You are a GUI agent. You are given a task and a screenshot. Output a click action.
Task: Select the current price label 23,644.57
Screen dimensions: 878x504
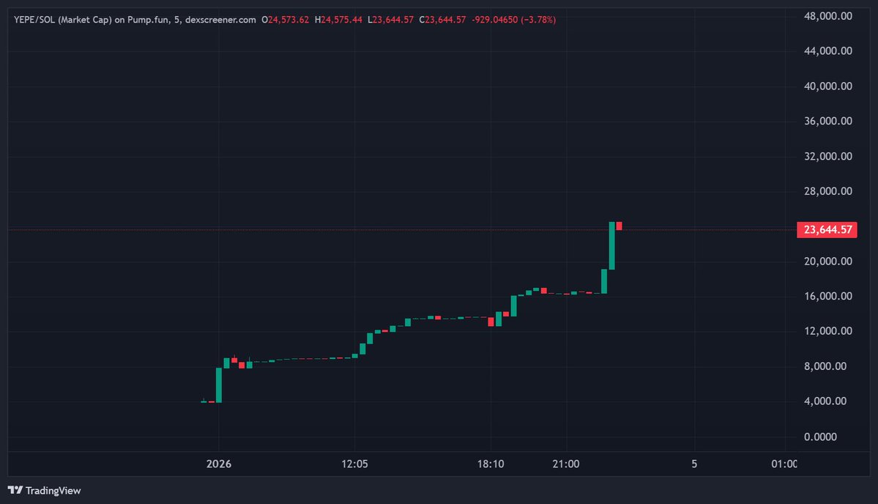(827, 229)
